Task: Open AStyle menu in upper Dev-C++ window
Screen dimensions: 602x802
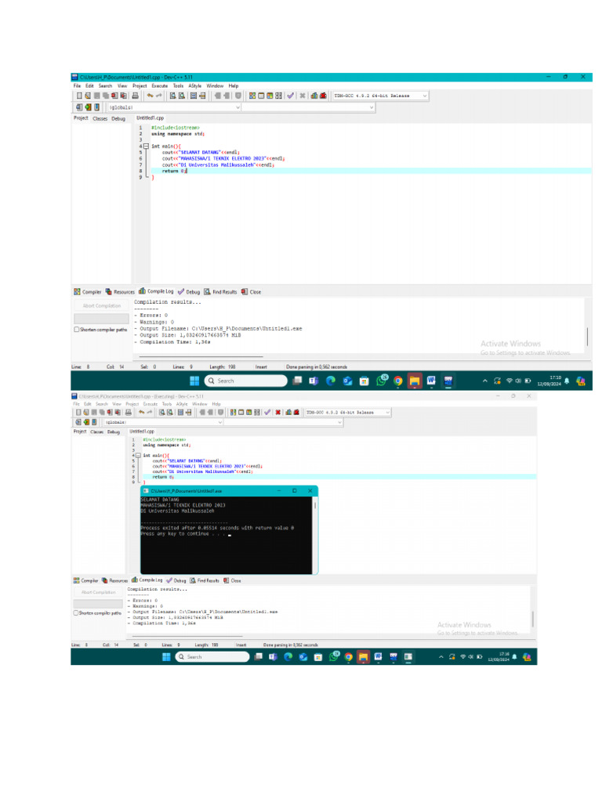Action: pyautogui.click(x=194, y=86)
